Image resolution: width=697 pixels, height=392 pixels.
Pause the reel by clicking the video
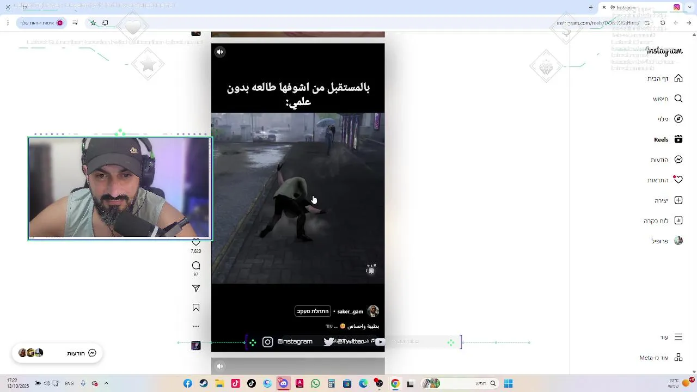click(298, 198)
